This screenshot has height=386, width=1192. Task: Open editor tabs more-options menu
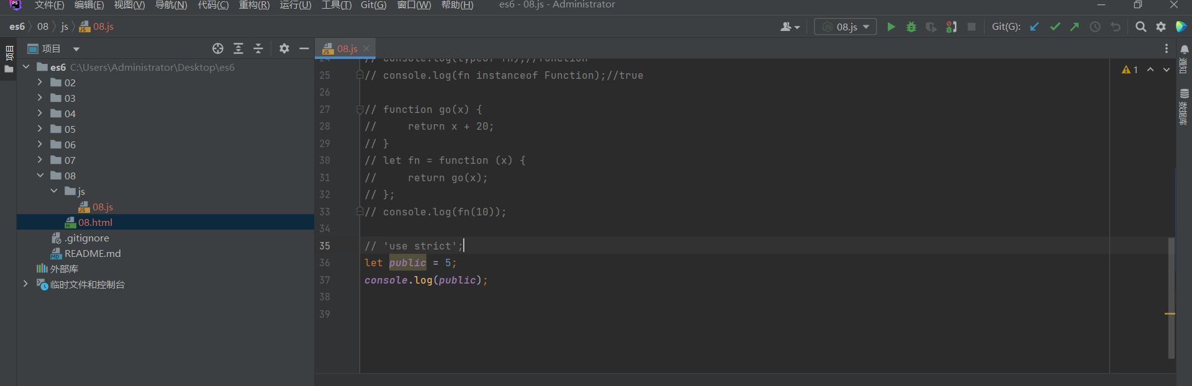1167,48
